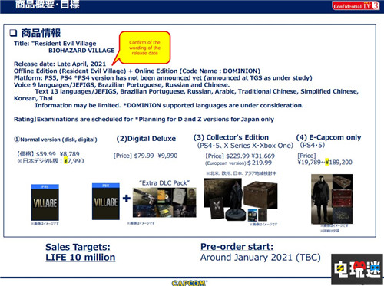Click the (3) Collector's Edition heading
The height and width of the screenshot is (286, 384).
(231, 137)
